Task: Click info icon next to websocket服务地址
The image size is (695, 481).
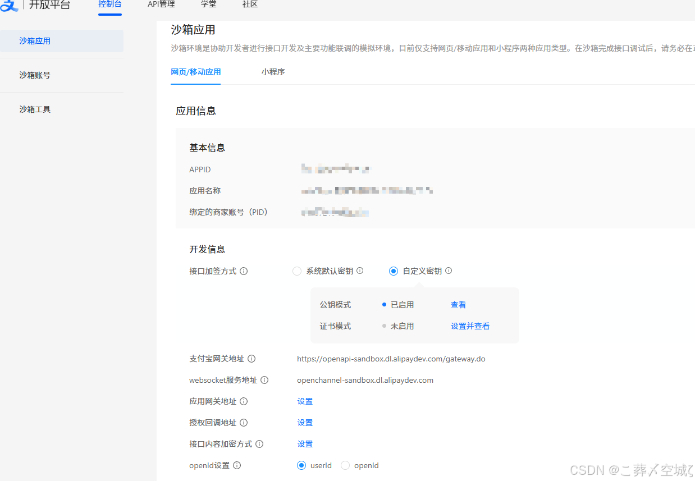Action: 264,380
